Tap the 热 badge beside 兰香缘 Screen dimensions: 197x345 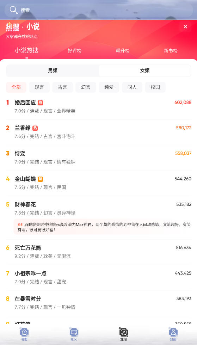(x=35, y=128)
